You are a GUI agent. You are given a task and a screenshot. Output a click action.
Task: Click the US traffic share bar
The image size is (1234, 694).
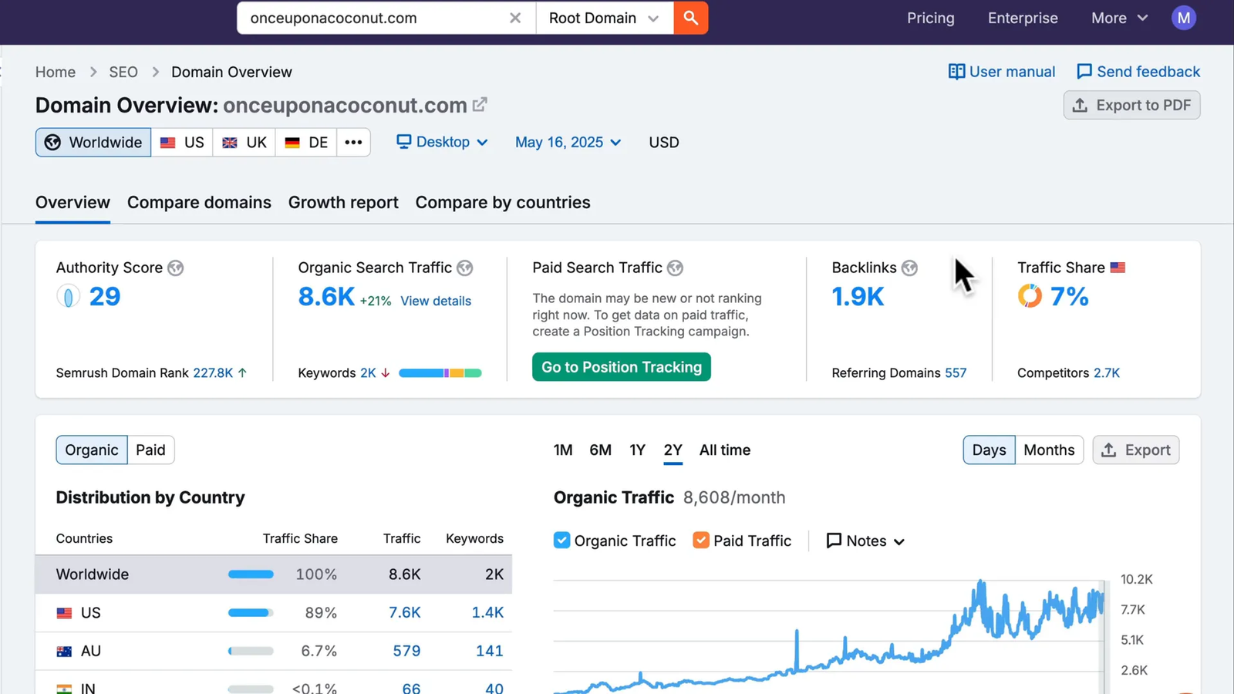[x=251, y=613]
